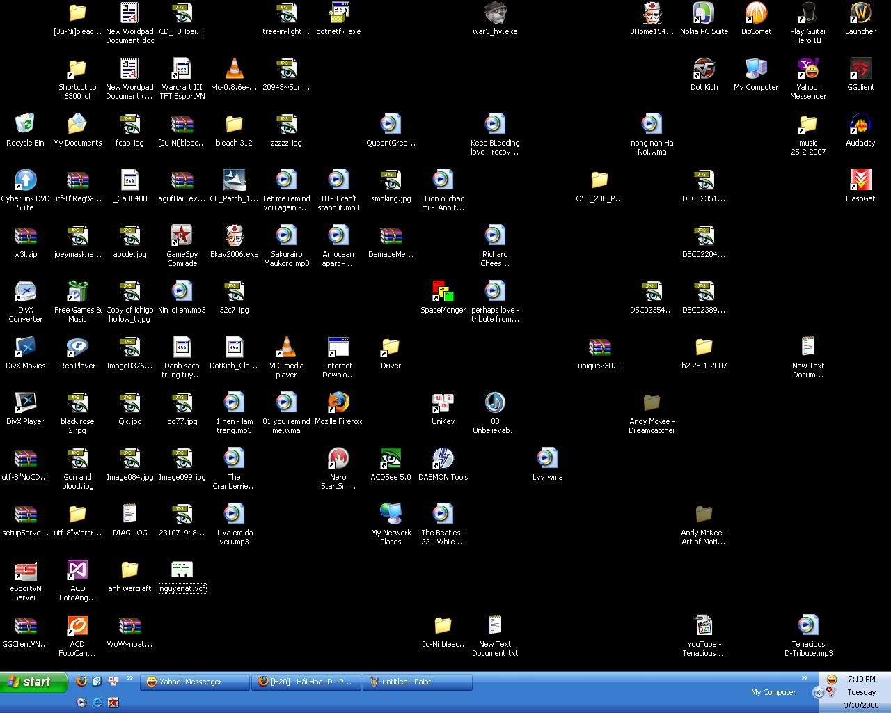The height and width of the screenshot is (713, 891).
Task: Switch to untitled - Paint window
Action: (418, 682)
